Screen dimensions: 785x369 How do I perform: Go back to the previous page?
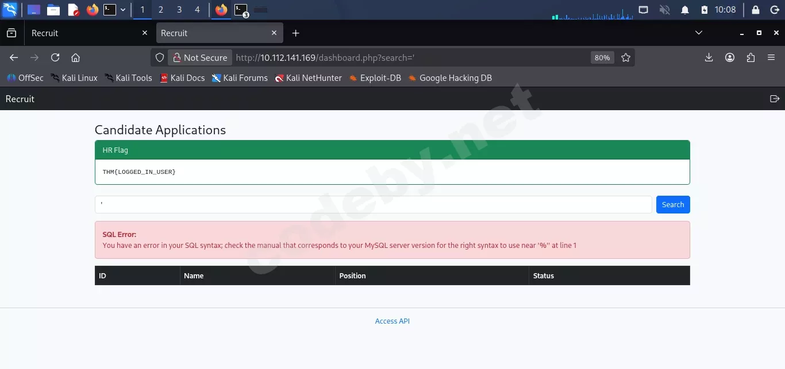[x=14, y=57]
